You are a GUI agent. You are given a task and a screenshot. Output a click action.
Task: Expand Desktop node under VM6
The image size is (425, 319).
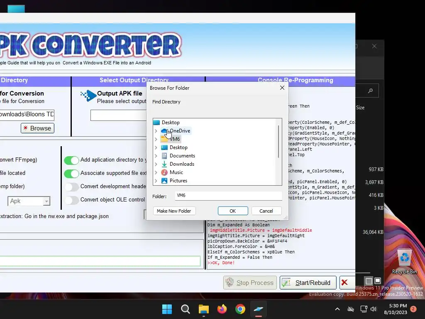coord(156,147)
